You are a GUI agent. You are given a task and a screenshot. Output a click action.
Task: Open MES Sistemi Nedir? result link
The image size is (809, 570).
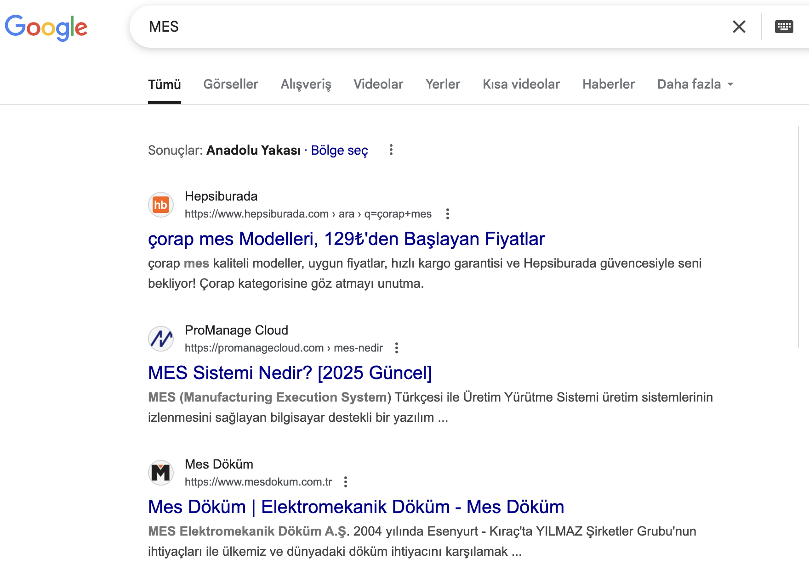tap(290, 373)
